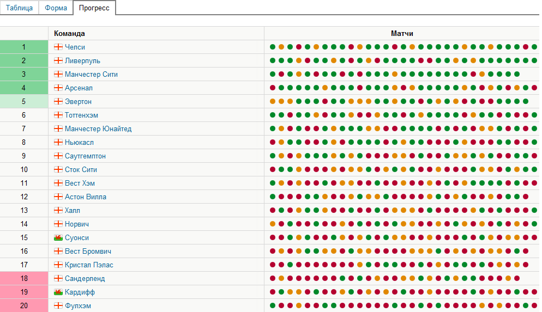Screen dimensions: 542x312
Task: Click position cell 10 for Сток Сити
Action: coord(24,169)
